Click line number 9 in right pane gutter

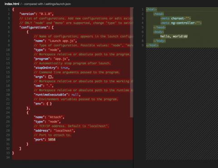tap(143, 45)
